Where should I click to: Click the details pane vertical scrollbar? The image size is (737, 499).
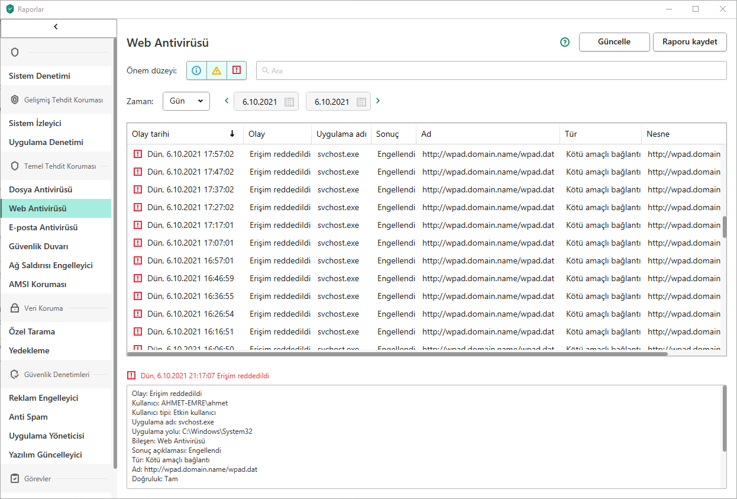pyautogui.click(x=724, y=418)
